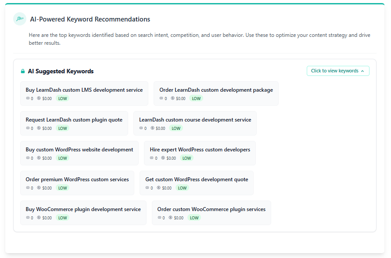Click cost icon under Buy WooCommerce plugin development service

(39, 218)
